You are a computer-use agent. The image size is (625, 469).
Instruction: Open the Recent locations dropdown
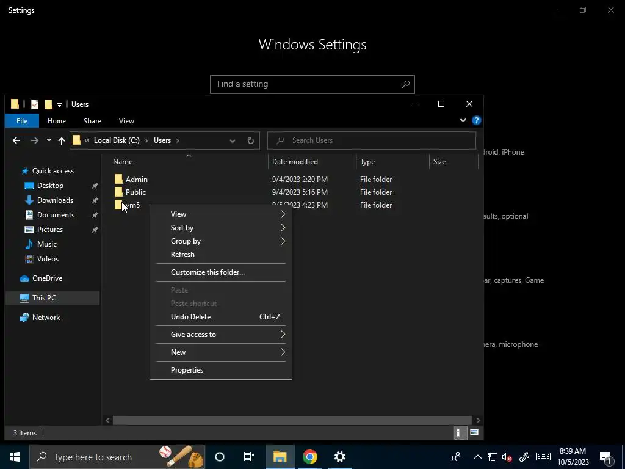[x=49, y=140]
